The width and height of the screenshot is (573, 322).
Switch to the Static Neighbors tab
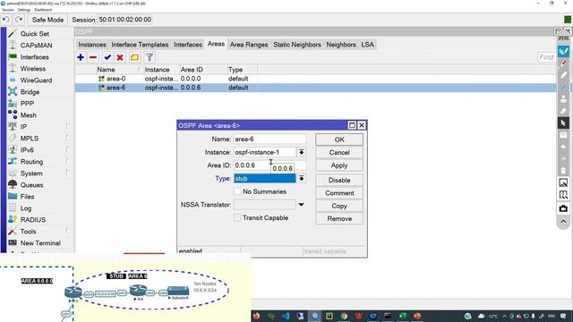tap(297, 45)
